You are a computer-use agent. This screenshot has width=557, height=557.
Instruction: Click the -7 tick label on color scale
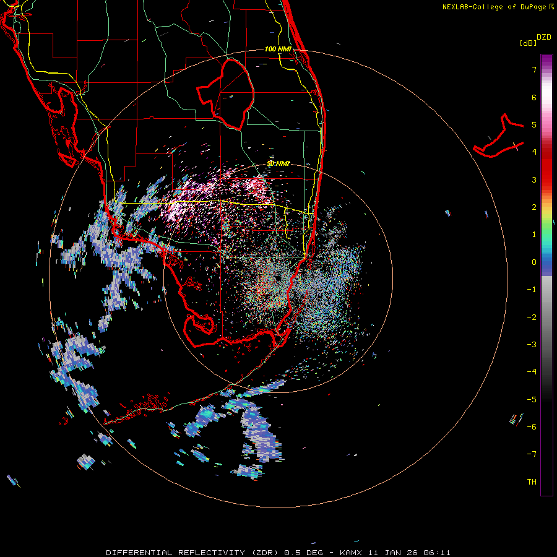[x=532, y=454]
